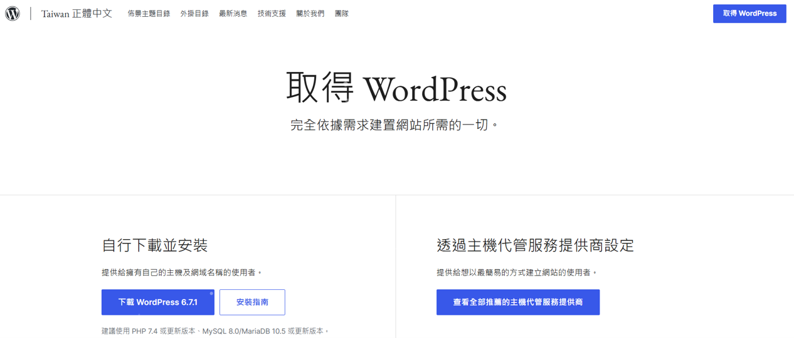Click the PHP 7.4 requirements note
Screen dimensions: 794x338
[216, 331]
